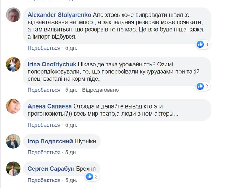This screenshot has height=188, width=226.
Task: Like Алена Салаева's comment via Подобається
Action: click(x=44, y=125)
